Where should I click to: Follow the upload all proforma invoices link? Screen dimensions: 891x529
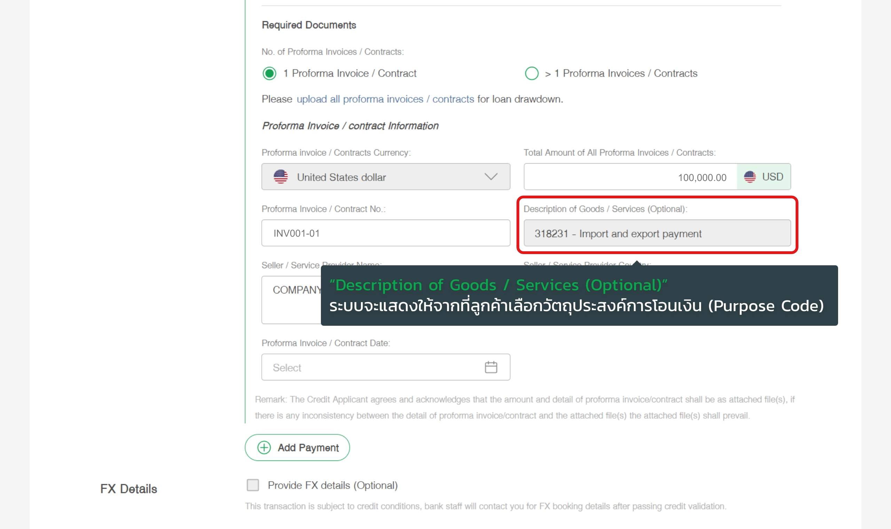[385, 99]
